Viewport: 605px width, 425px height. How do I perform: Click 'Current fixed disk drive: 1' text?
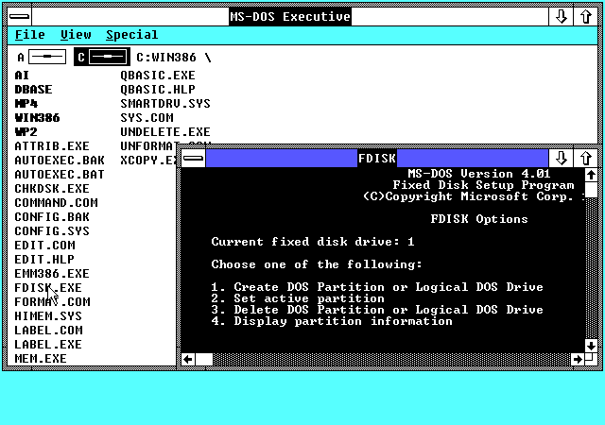click(313, 242)
